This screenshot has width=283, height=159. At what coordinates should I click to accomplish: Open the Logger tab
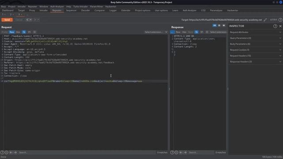pyautogui.click(x=113, y=11)
